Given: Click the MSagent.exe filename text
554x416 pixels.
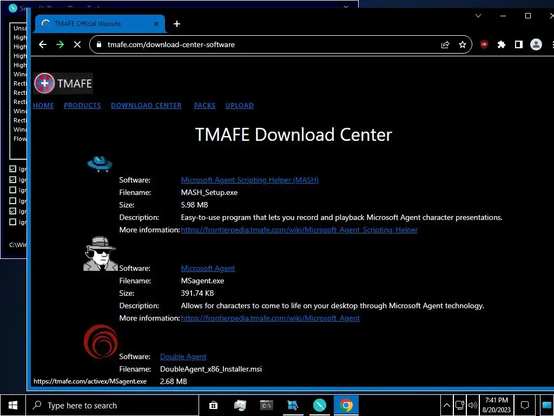Looking at the screenshot, I should pos(202,281).
